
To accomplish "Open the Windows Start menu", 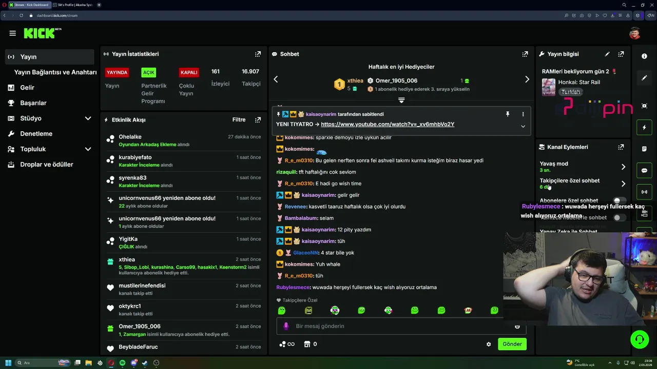I will tap(8, 363).
